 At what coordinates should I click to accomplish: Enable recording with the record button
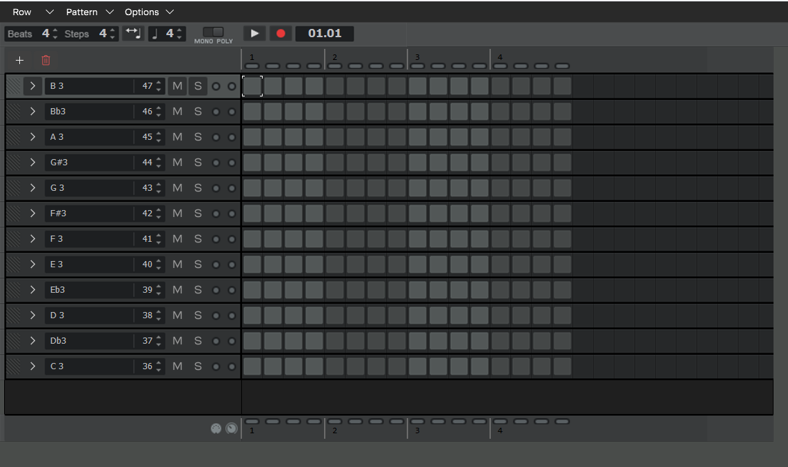[x=281, y=33]
